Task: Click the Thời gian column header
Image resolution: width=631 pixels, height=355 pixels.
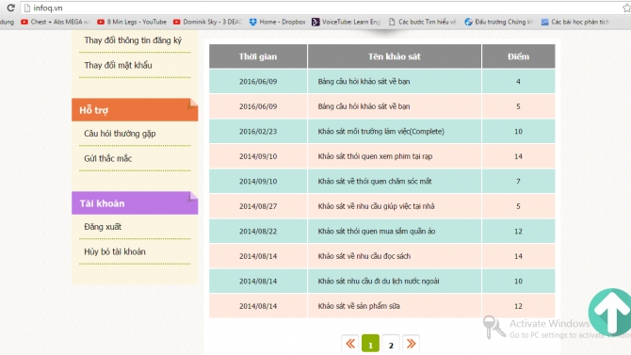Action: (x=258, y=56)
